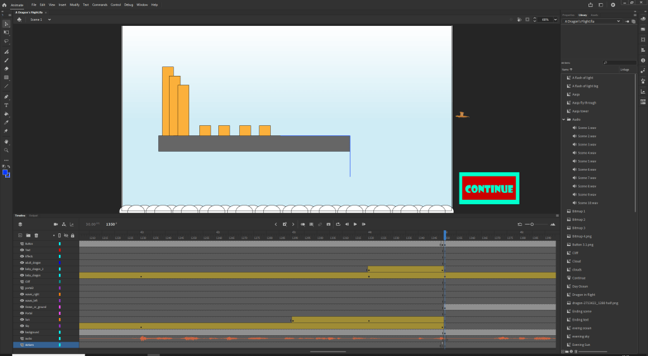Screen dimensions: 648x356
Task: Click the timeline Play button
Action: (x=355, y=224)
